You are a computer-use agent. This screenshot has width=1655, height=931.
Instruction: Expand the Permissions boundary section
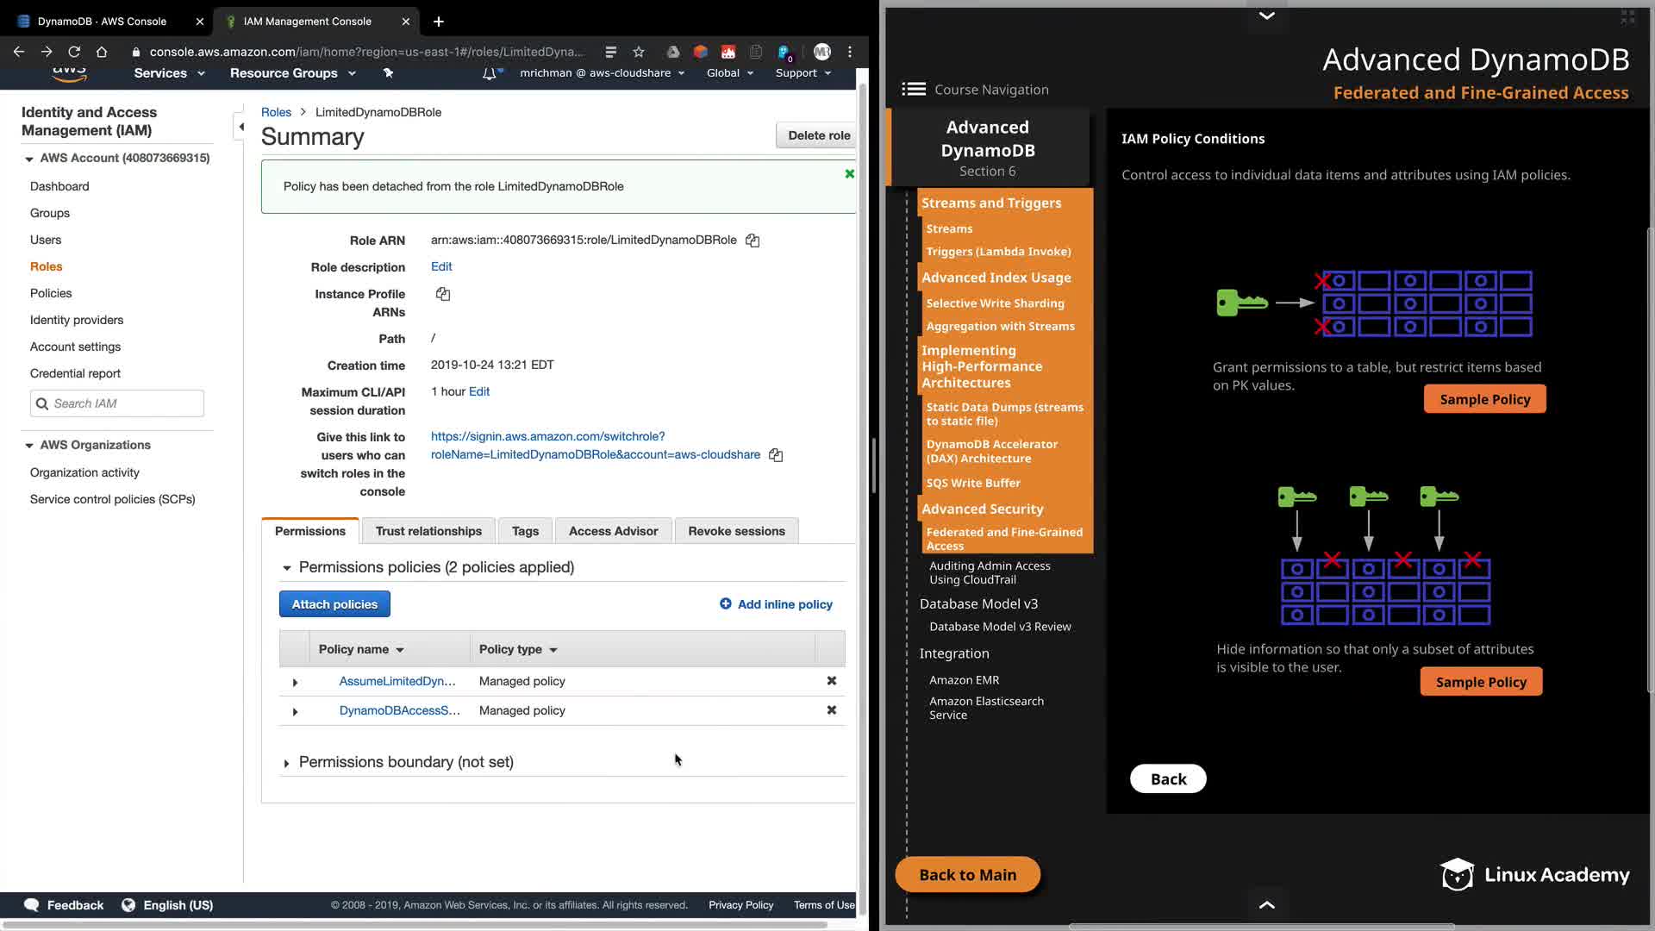coord(286,763)
